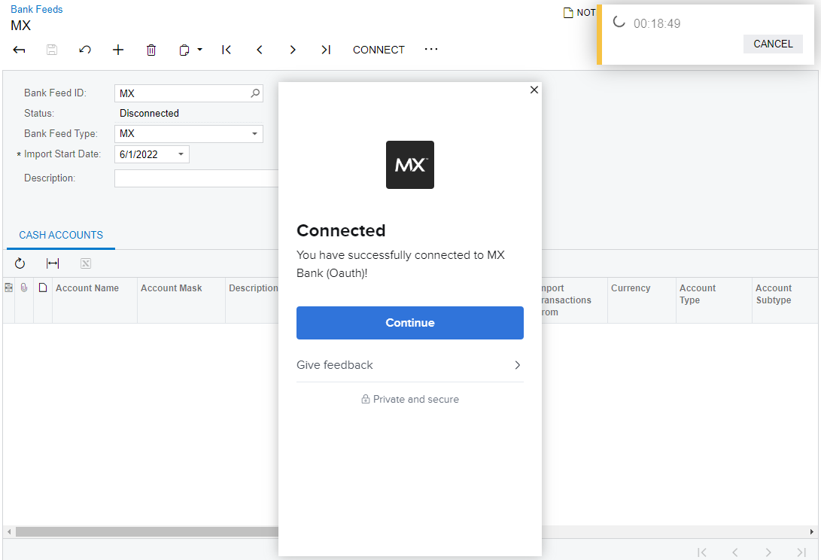Screen dimensions: 821x560
Task: Add new record with plus icon
Action: (x=118, y=50)
